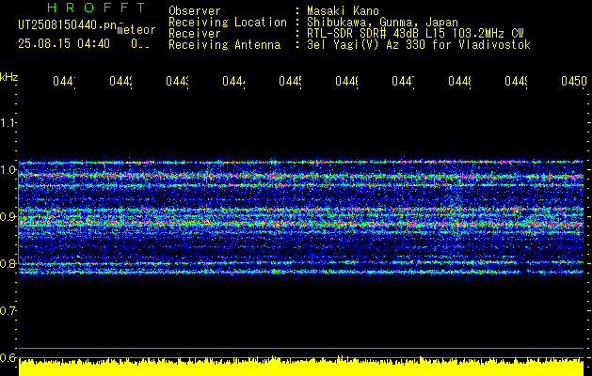
Task: Click the yellow signal level bar graph
Action: 301,367
